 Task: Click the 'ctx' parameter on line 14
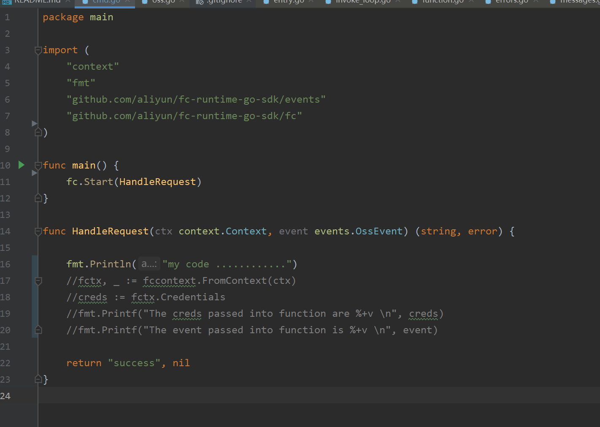pos(164,231)
